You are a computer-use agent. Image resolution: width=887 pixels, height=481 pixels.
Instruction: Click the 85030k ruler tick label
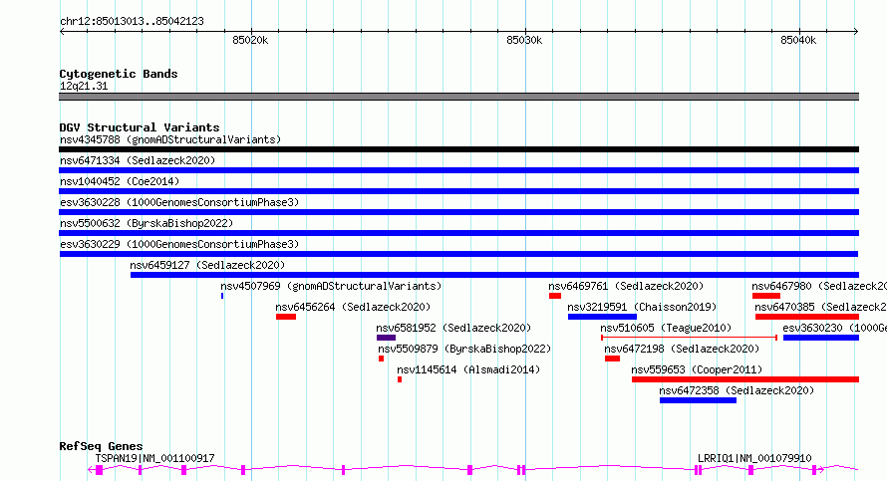coord(524,40)
